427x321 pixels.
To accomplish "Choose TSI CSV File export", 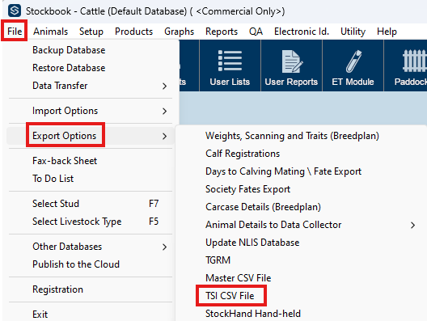I will [230, 296].
